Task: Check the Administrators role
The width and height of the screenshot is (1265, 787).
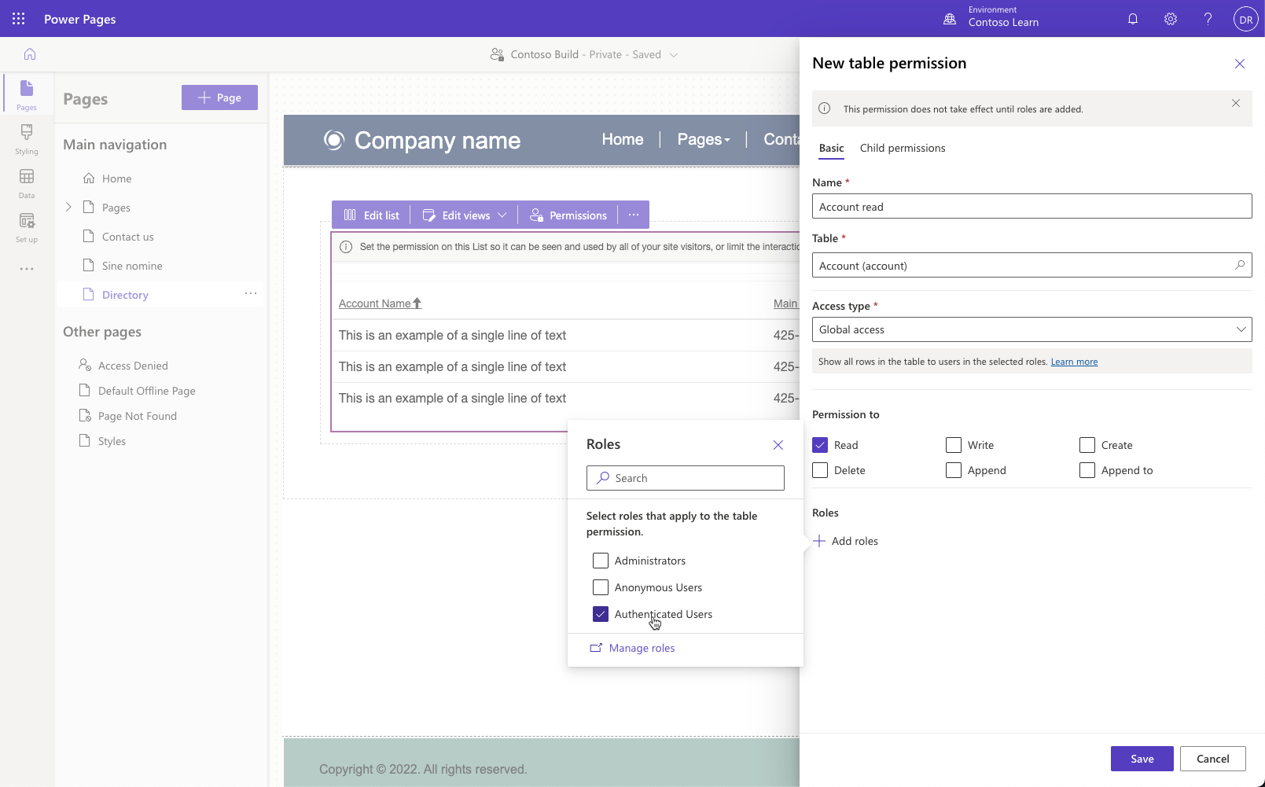Action: coord(601,560)
